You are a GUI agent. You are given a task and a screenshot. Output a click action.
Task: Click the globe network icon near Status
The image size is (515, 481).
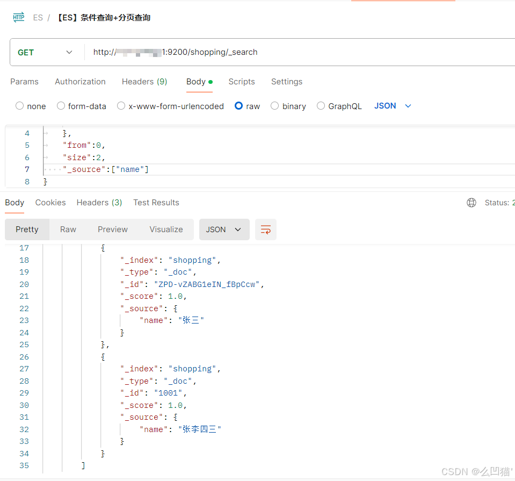click(472, 203)
